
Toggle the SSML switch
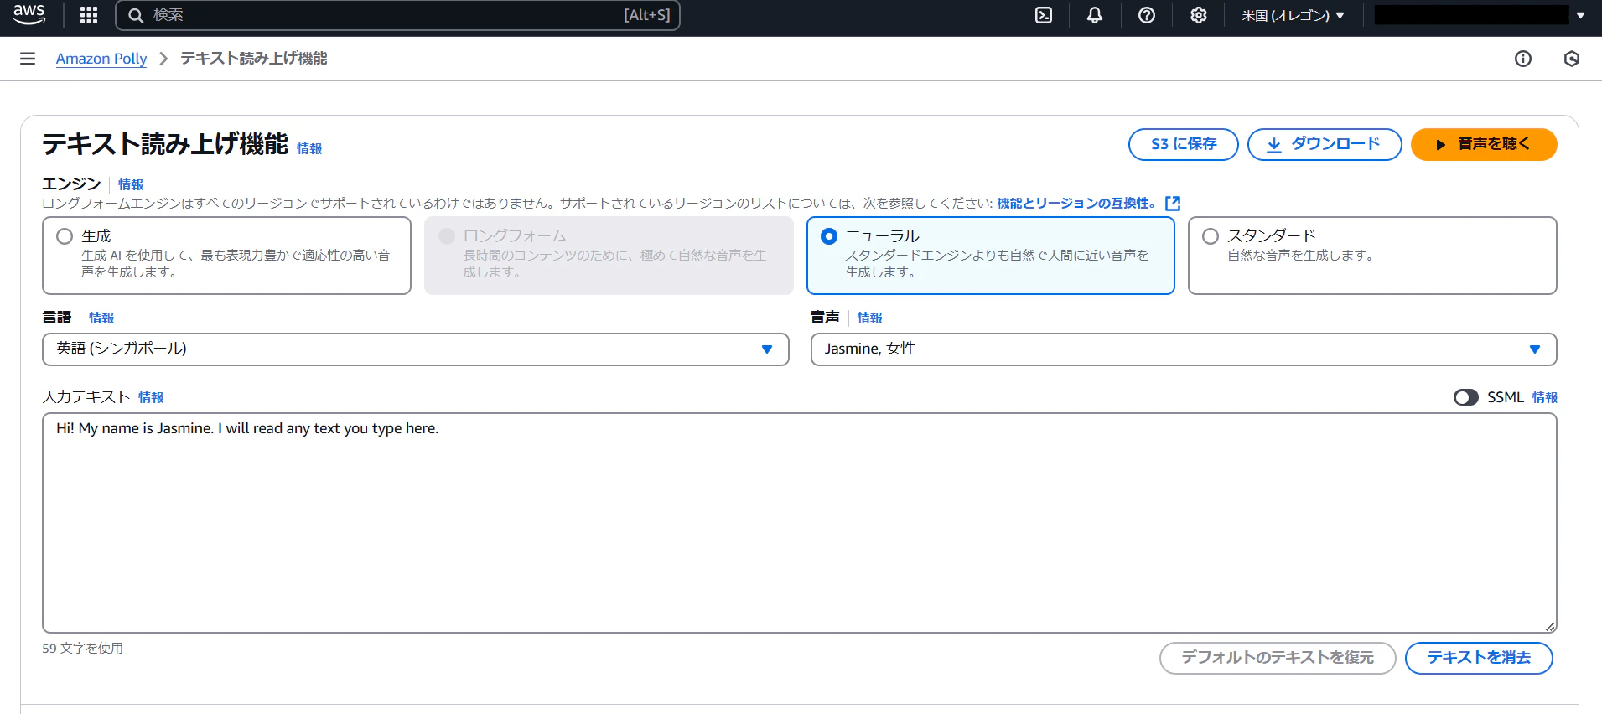(1466, 397)
